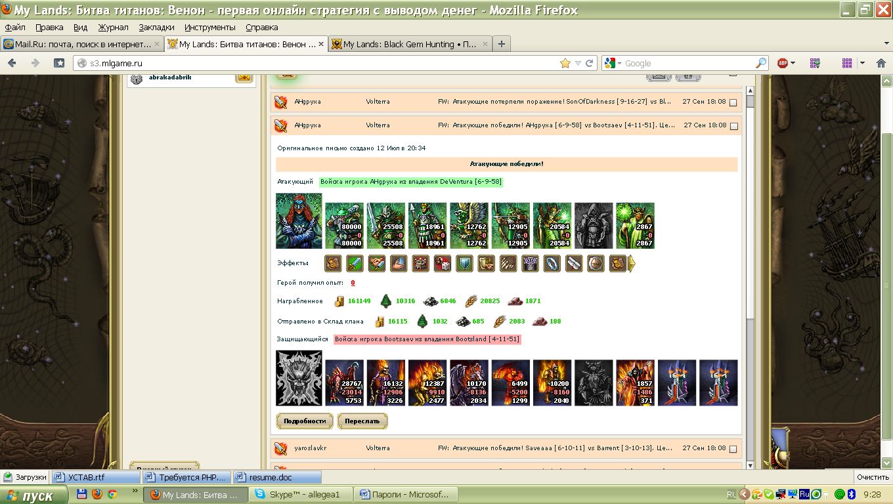Open the Adblock Plus dropdown menu
The height and width of the screenshot is (504, 893).
coord(793,63)
